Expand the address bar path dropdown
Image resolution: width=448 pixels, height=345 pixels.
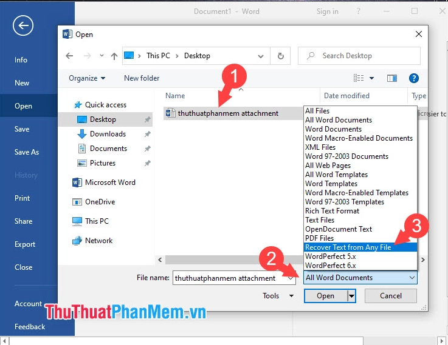click(x=261, y=56)
